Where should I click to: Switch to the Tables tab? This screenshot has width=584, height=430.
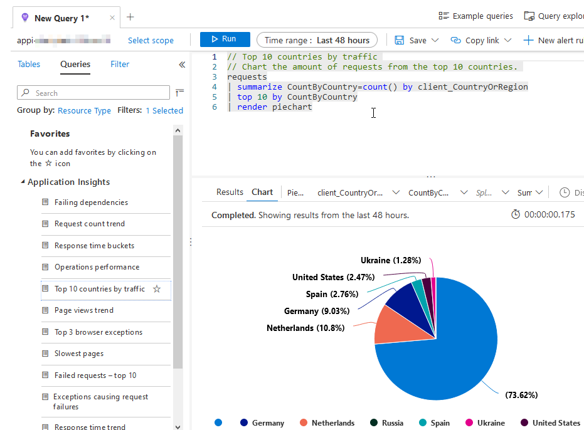click(29, 64)
